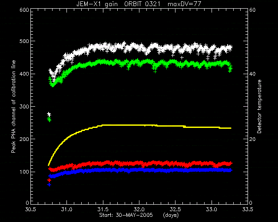
Task: Click the Start: 30-MAY-2005 (days) label
Action: 139,215
